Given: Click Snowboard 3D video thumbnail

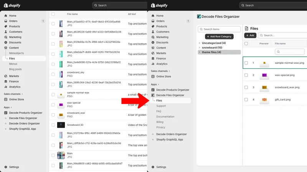Looking at the screenshot, I should (x=61, y=125).
